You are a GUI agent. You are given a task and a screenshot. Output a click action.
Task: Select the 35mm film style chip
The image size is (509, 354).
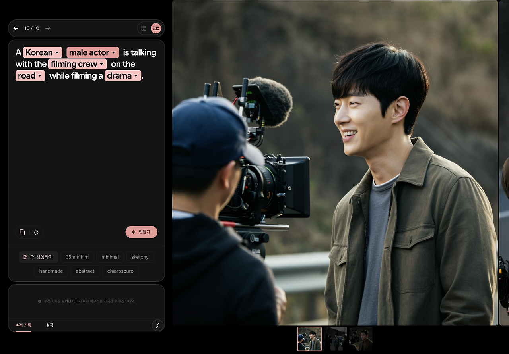tap(77, 257)
